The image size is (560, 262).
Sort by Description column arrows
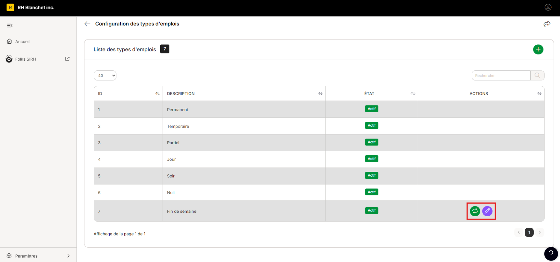320,94
